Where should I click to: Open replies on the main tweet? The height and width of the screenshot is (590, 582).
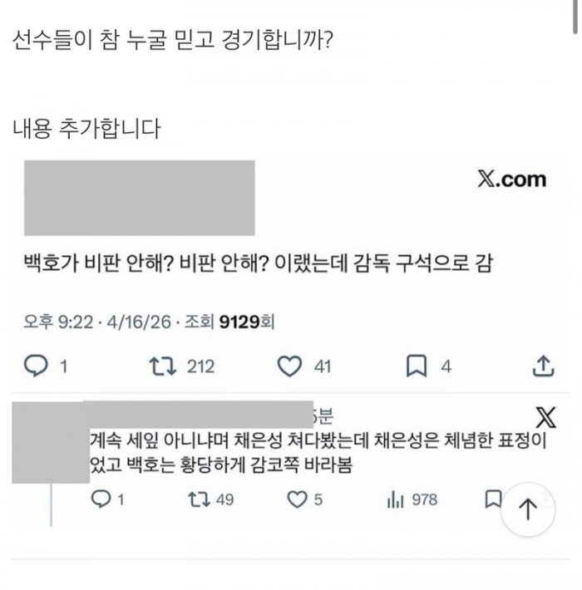coord(36,366)
